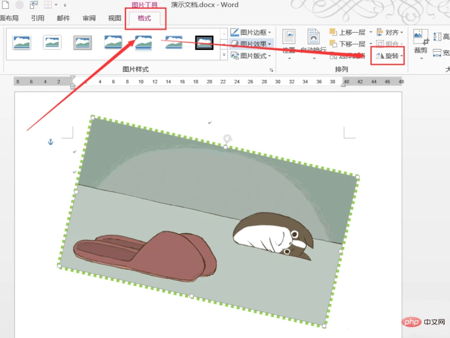Click the picture's top middle sizing handle
The height and width of the screenshot is (338, 450).
[225, 147]
